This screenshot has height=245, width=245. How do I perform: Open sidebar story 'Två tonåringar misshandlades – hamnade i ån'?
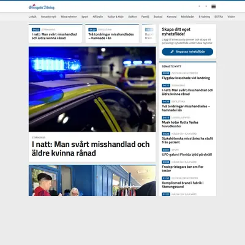(186, 108)
